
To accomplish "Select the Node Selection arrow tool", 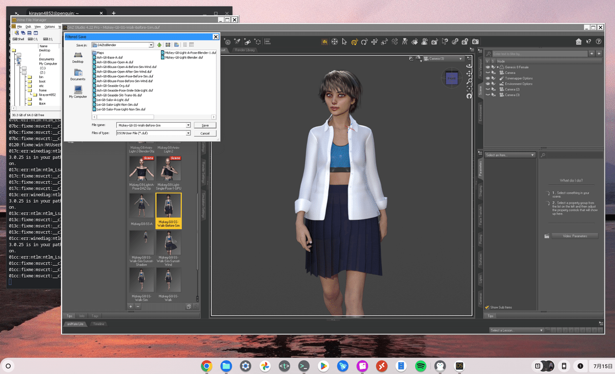I will point(344,41).
